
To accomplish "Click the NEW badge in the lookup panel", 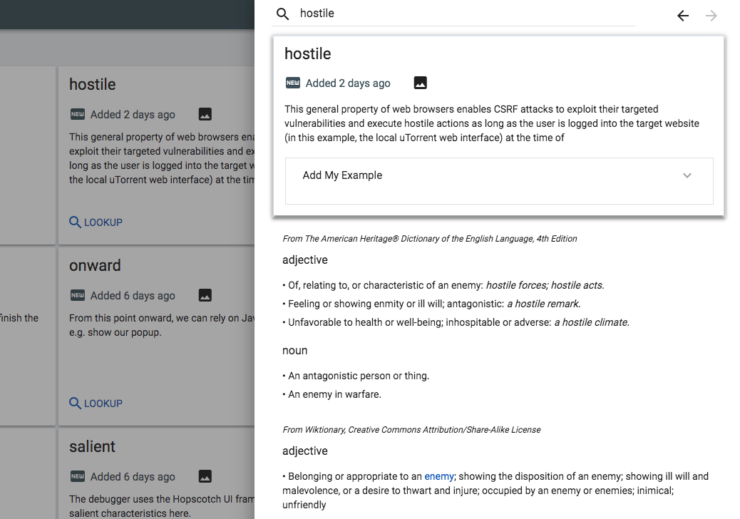I will pos(292,83).
